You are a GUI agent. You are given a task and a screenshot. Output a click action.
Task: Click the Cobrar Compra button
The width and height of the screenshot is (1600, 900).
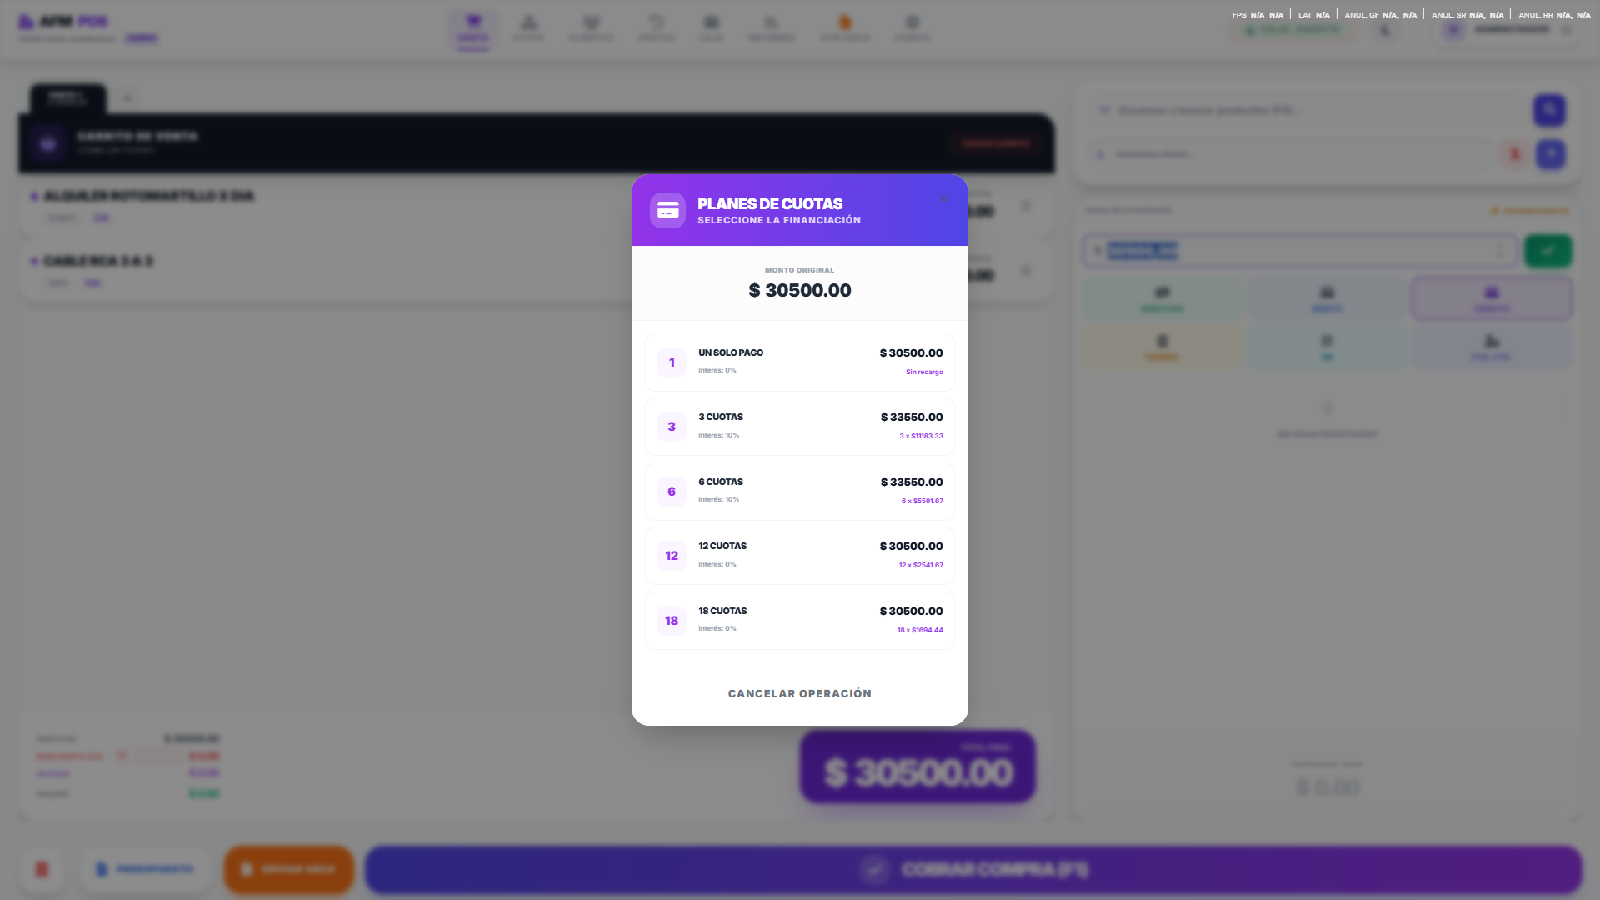tap(973, 869)
